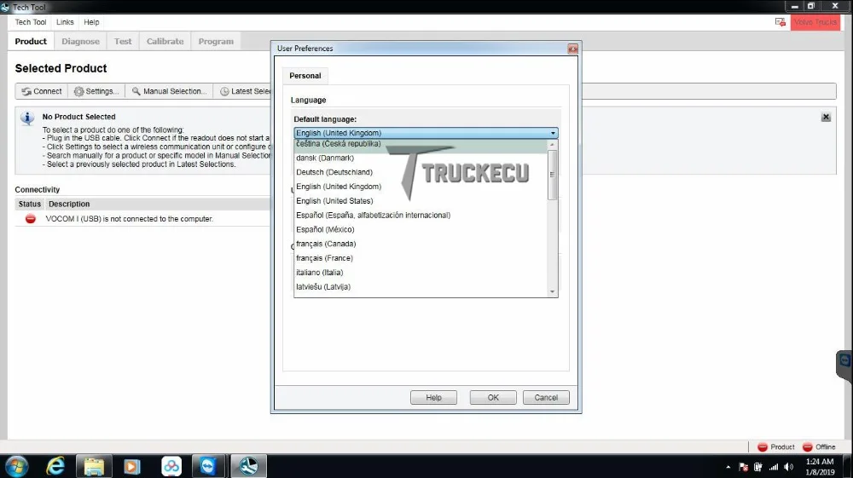This screenshot has width=853, height=478.
Task: Open File Explorer from taskbar
Action: pyautogui.click(x=94, y=466)
